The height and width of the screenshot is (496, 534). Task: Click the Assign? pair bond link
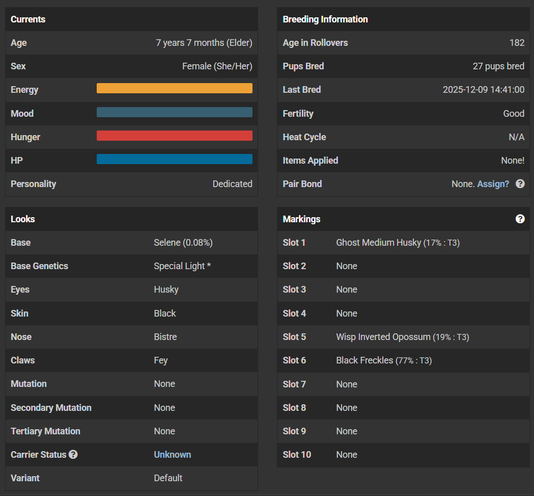coord(493,184)
